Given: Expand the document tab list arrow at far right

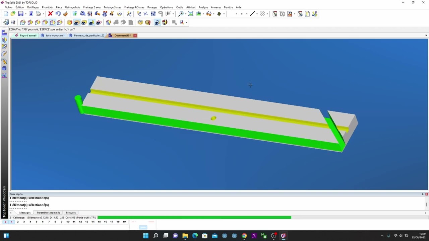Looking at the screenshot, I should tap(426, 35).
